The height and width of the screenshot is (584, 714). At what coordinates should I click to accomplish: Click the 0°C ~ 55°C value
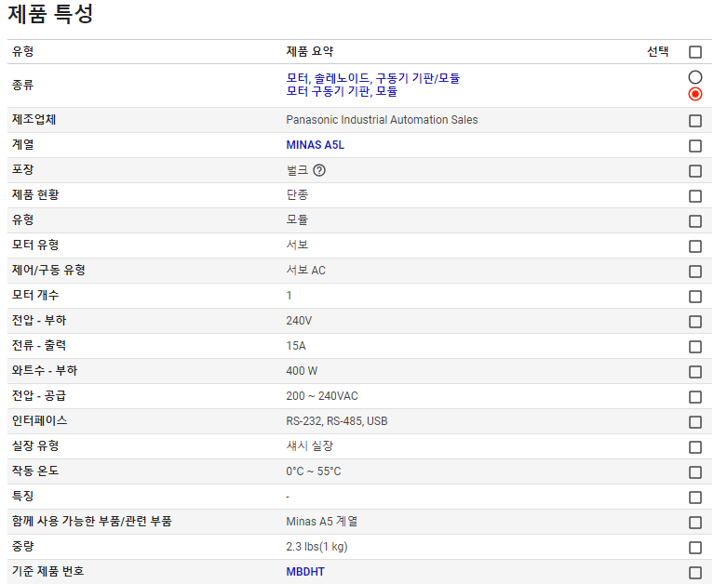pyautogui.click(x=314, y=471)
